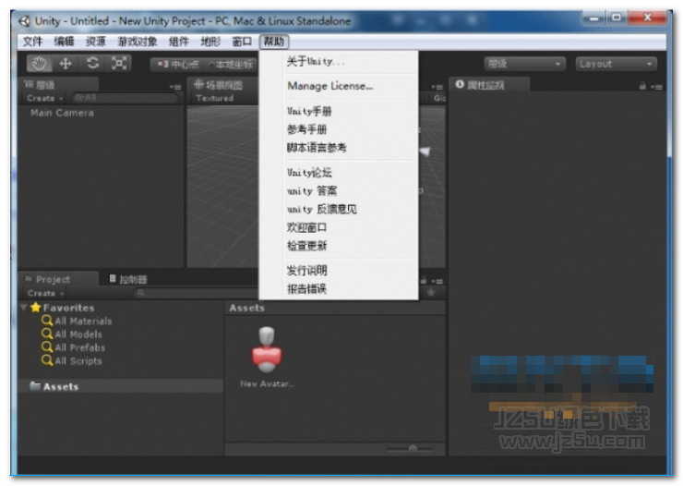683x486 pixels.
Task: Open 参考手册 from the menu
Action: click(x=339, y=129)
